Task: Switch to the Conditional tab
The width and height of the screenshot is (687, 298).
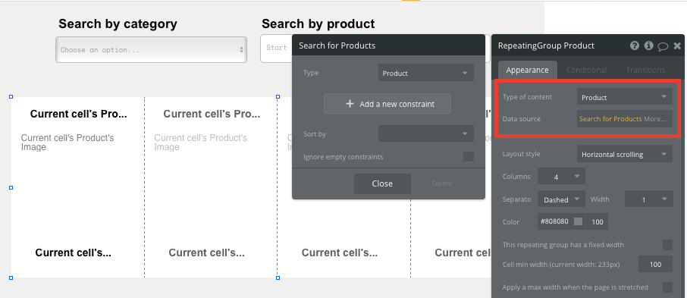Action: 586,70
